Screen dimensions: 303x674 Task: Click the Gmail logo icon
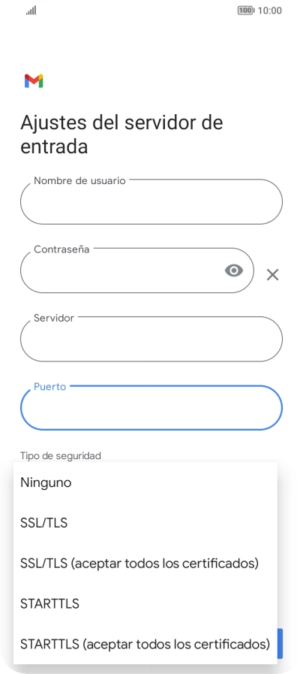pos(34,81)
